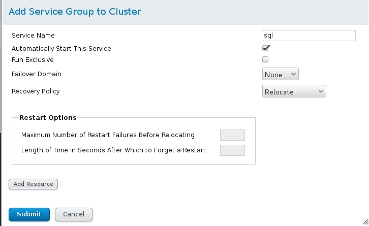This screenshot has height=226, width=369.
Task: Enable the Run Exclusive checkbox
Action: pos(265,59)
